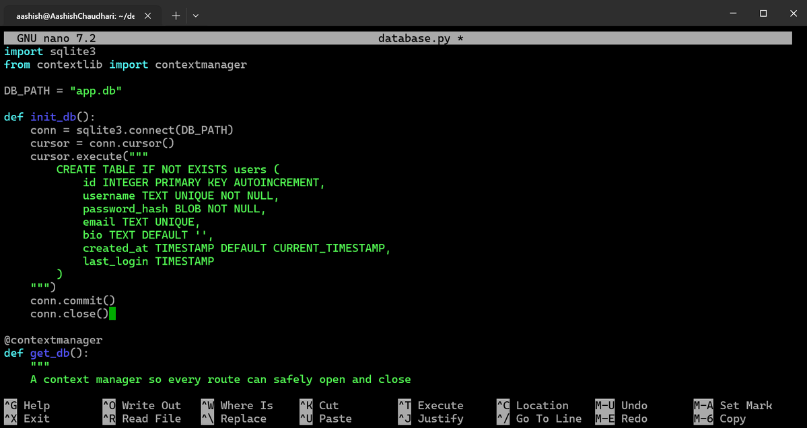Click the 'conn.commit()' line
The width and height of the screenshot is (807, 428).
point(73,300)
